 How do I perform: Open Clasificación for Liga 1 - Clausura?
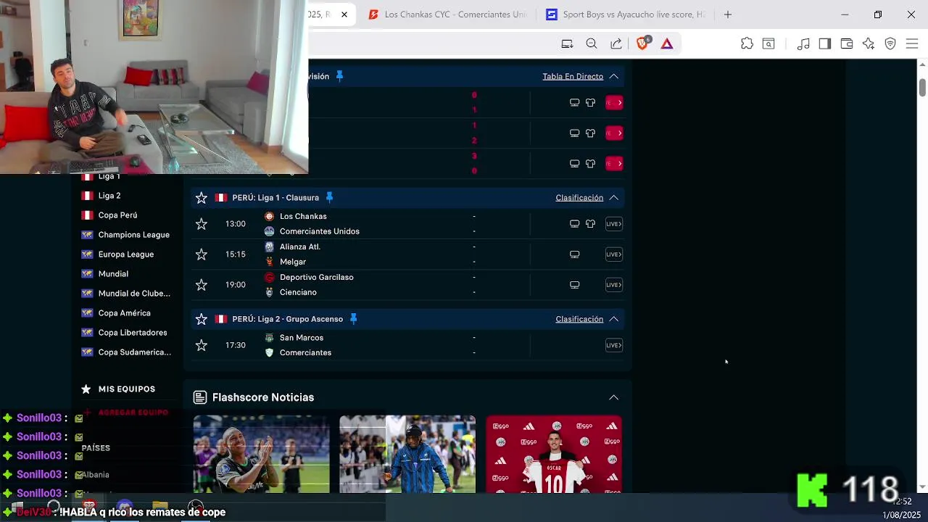[579, 197]
